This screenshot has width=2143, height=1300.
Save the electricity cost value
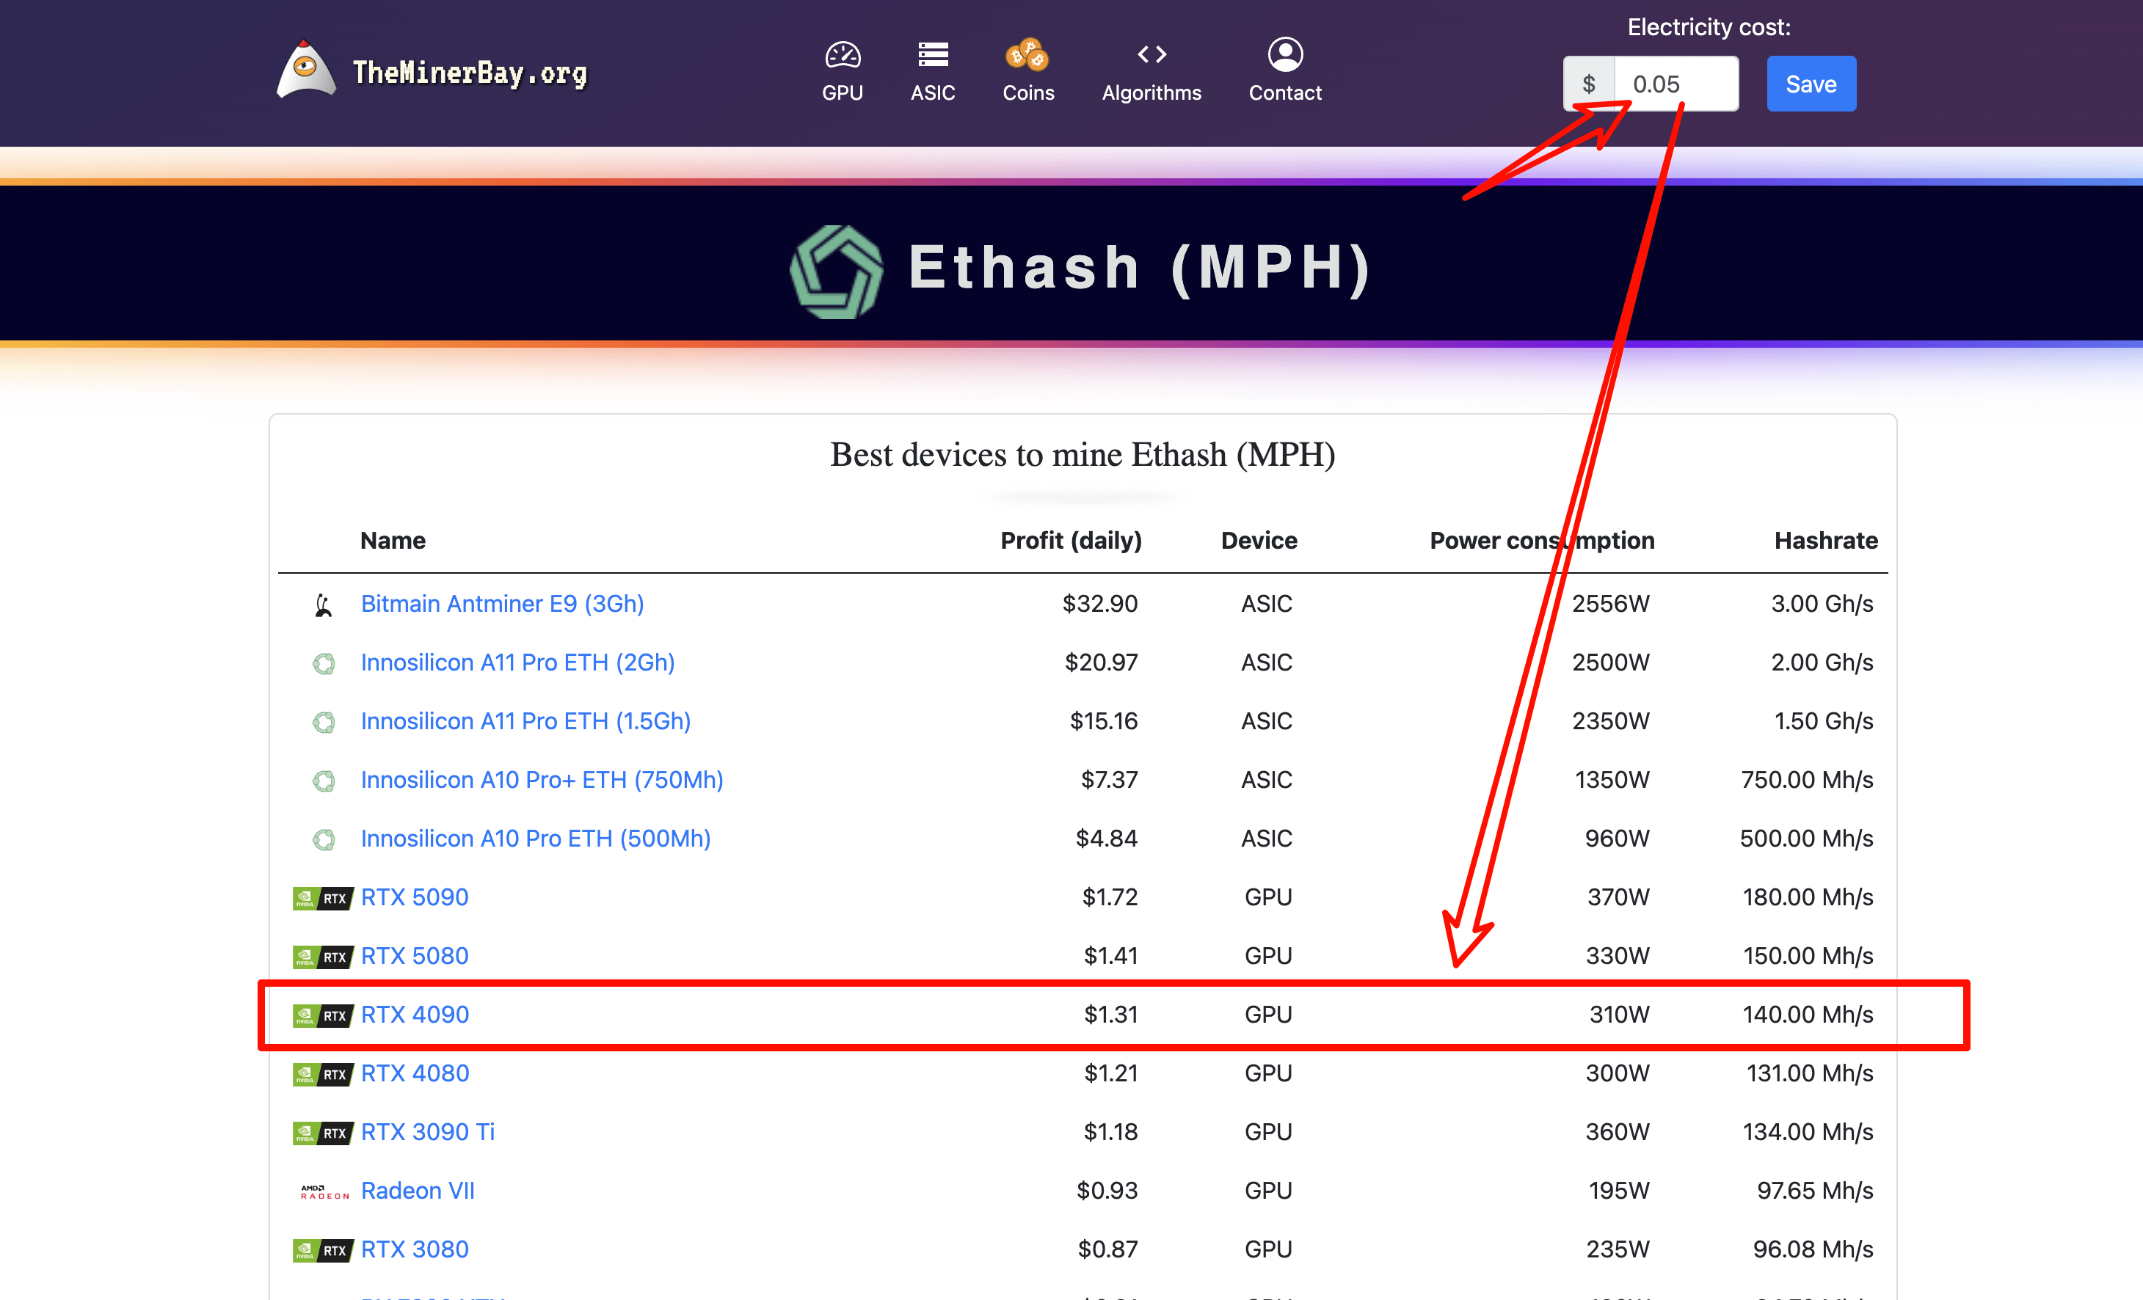tap(1811, 84)
